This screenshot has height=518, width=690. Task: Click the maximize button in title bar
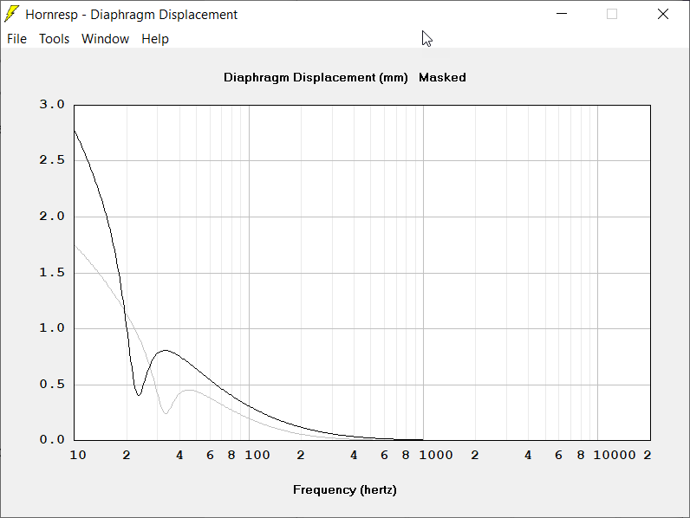(x=612, y=14)
